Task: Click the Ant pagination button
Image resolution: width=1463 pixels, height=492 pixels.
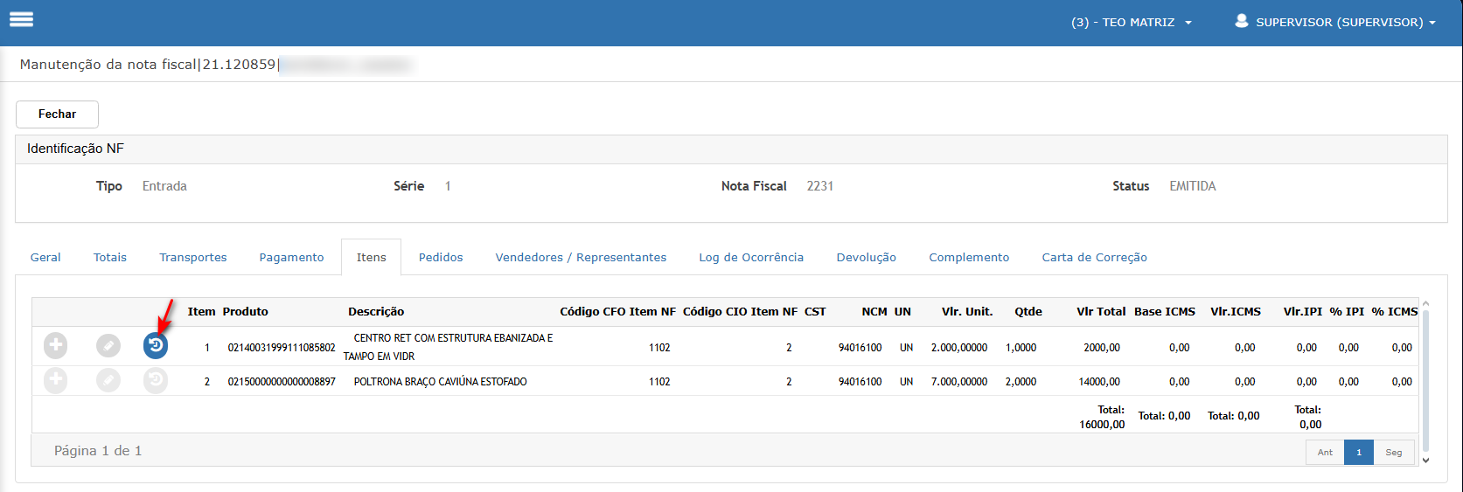Action: [1325, 453]
